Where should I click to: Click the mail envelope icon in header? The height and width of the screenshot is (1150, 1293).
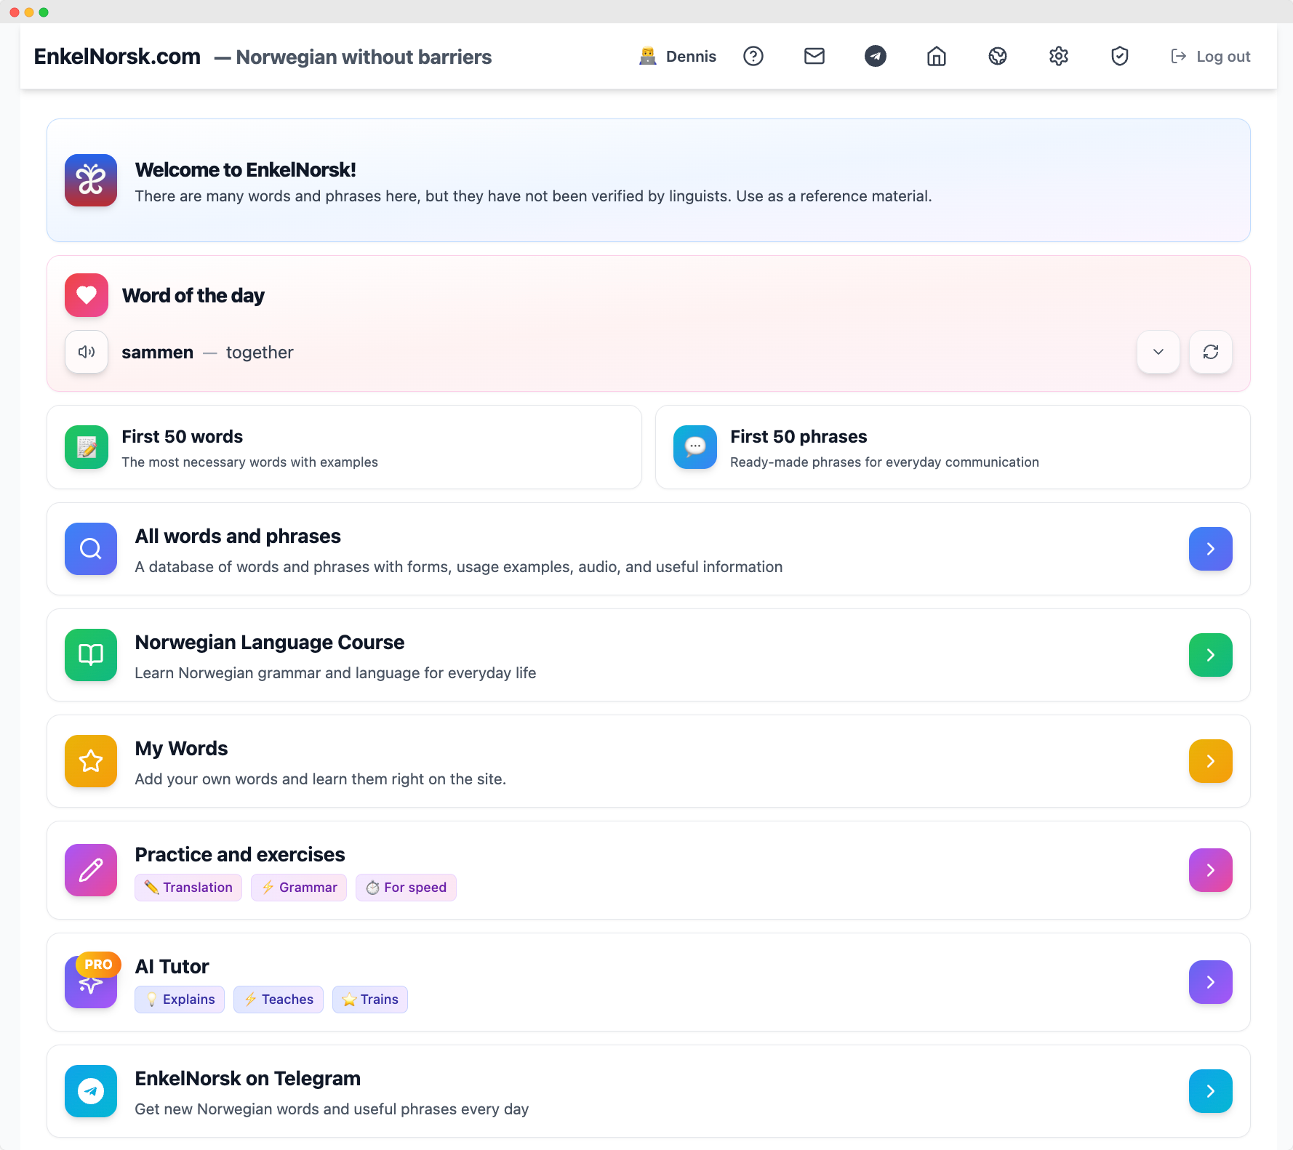pos(814,56)
